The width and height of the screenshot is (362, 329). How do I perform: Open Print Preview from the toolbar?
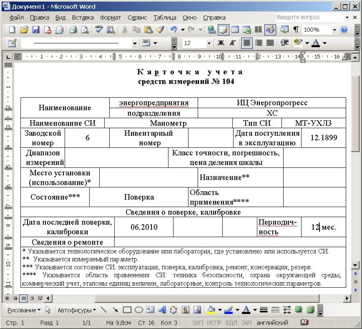(x=85, y=30)
